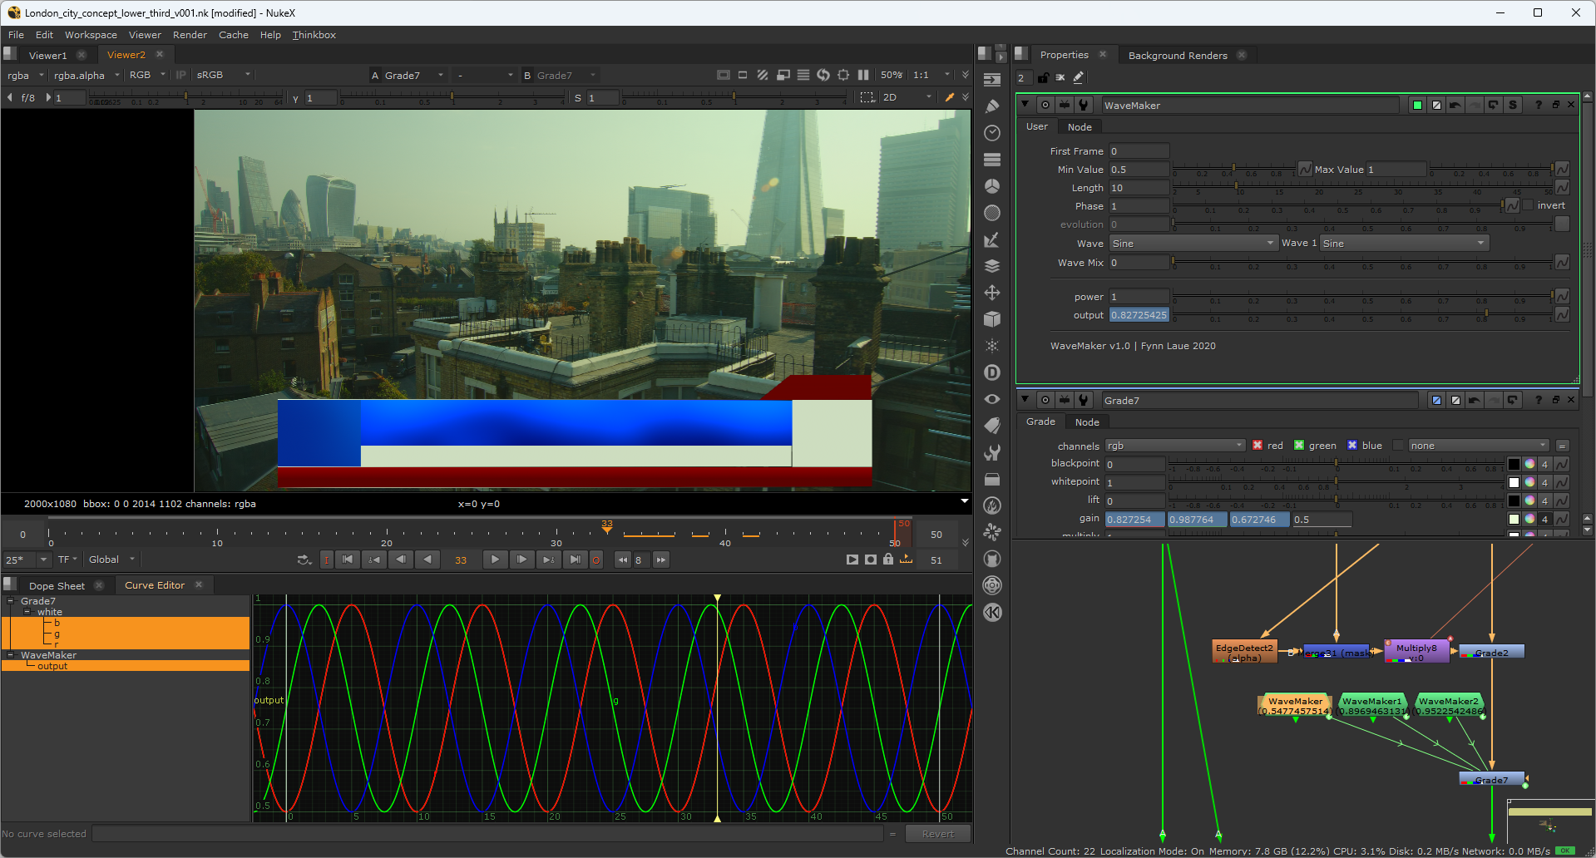
Task: Expand the Grade7 channels rgb dropdown
Action: (1174, 446)
